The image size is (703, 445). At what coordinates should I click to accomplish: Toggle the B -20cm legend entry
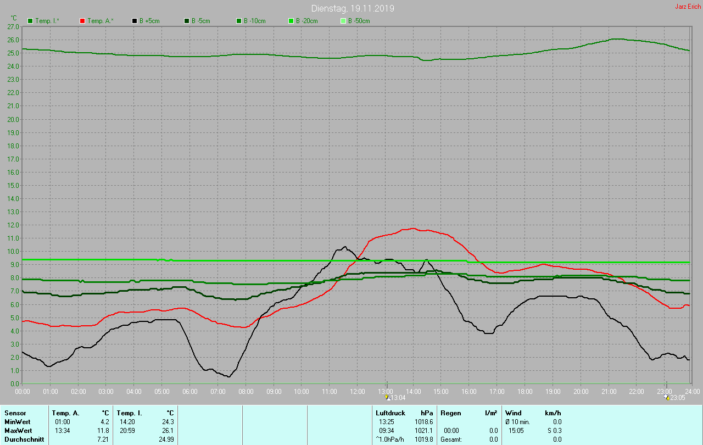pos(302,21)
